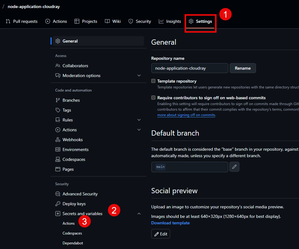The image size is (299, 249).
Task: Enable the Template repository checkbox
Action: pos(153,81)
